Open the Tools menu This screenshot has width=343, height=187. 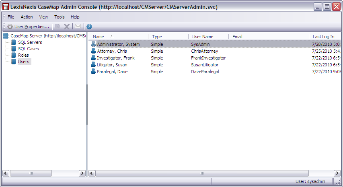pyautogui.click(x=59, y=17)
